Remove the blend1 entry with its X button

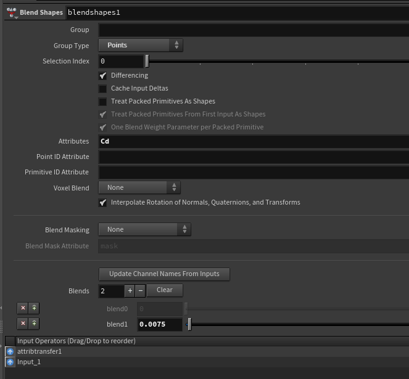[23, 324]
